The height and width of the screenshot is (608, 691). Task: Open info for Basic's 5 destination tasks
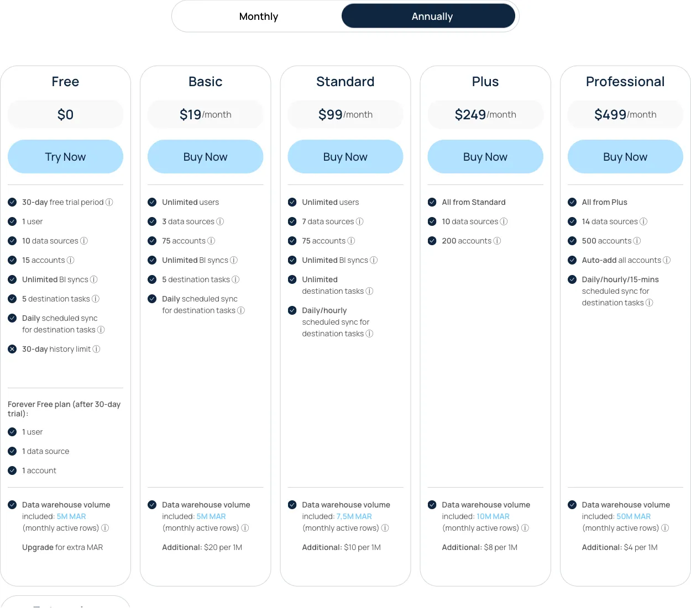(236, 279)
